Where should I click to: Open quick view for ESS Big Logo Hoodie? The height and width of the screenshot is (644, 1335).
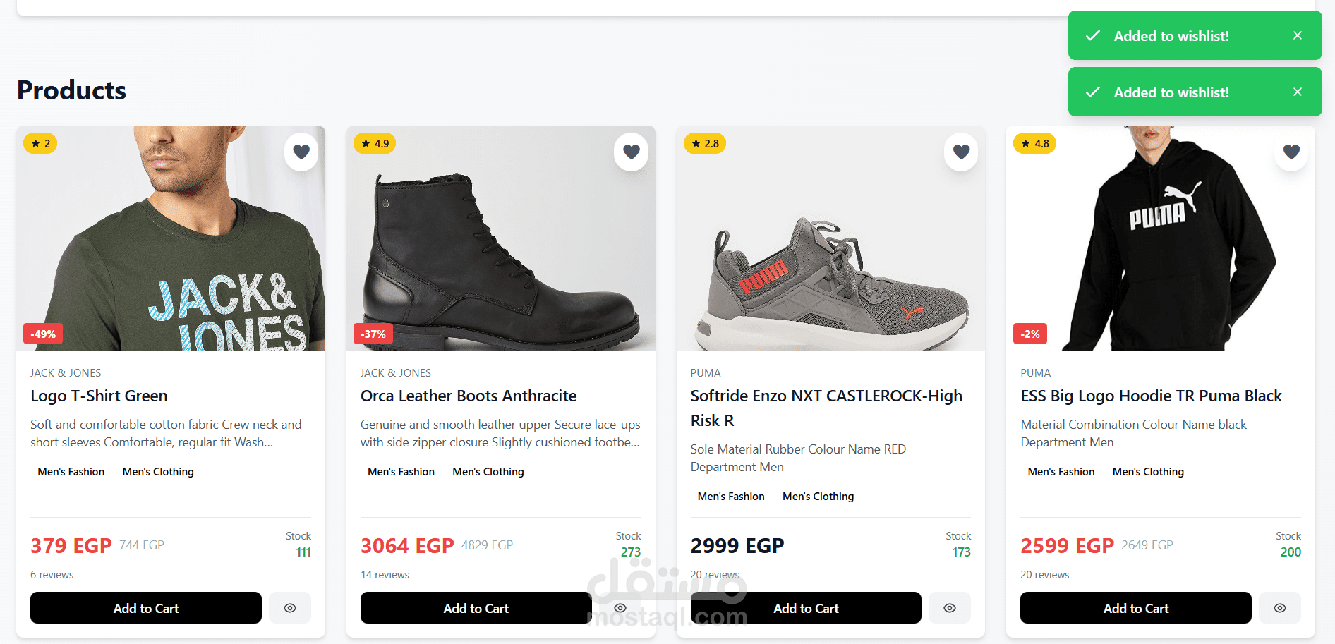[1280, 608]
